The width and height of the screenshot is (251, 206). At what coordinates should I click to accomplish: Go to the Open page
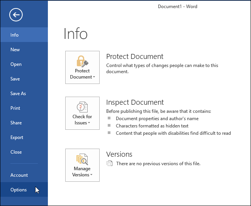[16, 64]
